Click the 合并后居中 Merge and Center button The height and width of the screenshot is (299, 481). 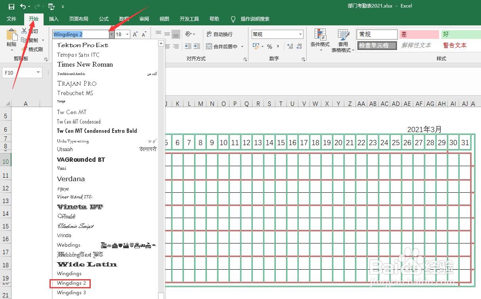pos(221,46)
